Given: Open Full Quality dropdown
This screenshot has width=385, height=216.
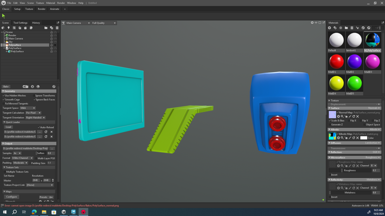Looking at the screenshot, I should tap(104, 23).
